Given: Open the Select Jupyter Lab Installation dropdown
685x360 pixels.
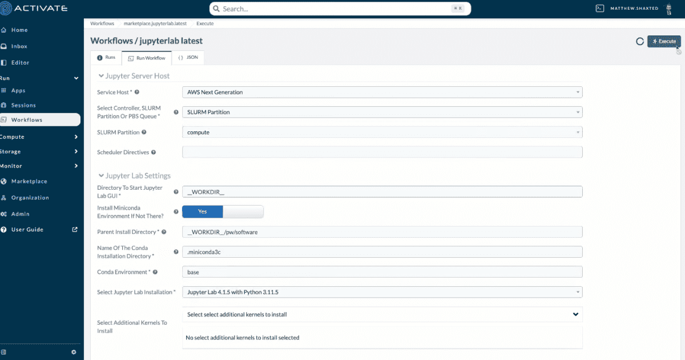Looking at the screenshot, I should [382, 292].
